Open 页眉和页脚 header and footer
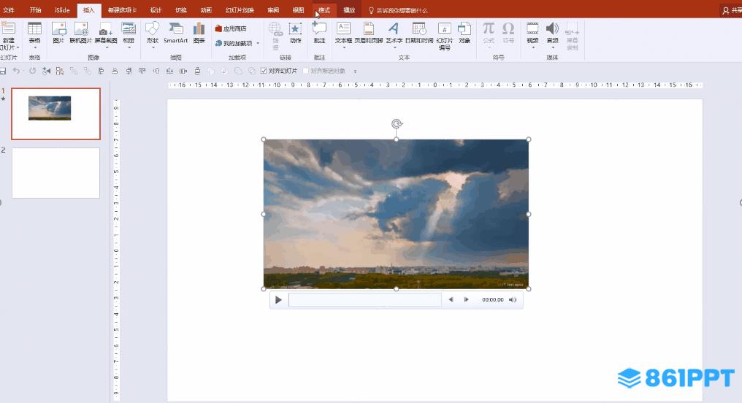Image resolution: width=742 pixels, height=403 pixels. pyautogui.click(x=369, y=33)
